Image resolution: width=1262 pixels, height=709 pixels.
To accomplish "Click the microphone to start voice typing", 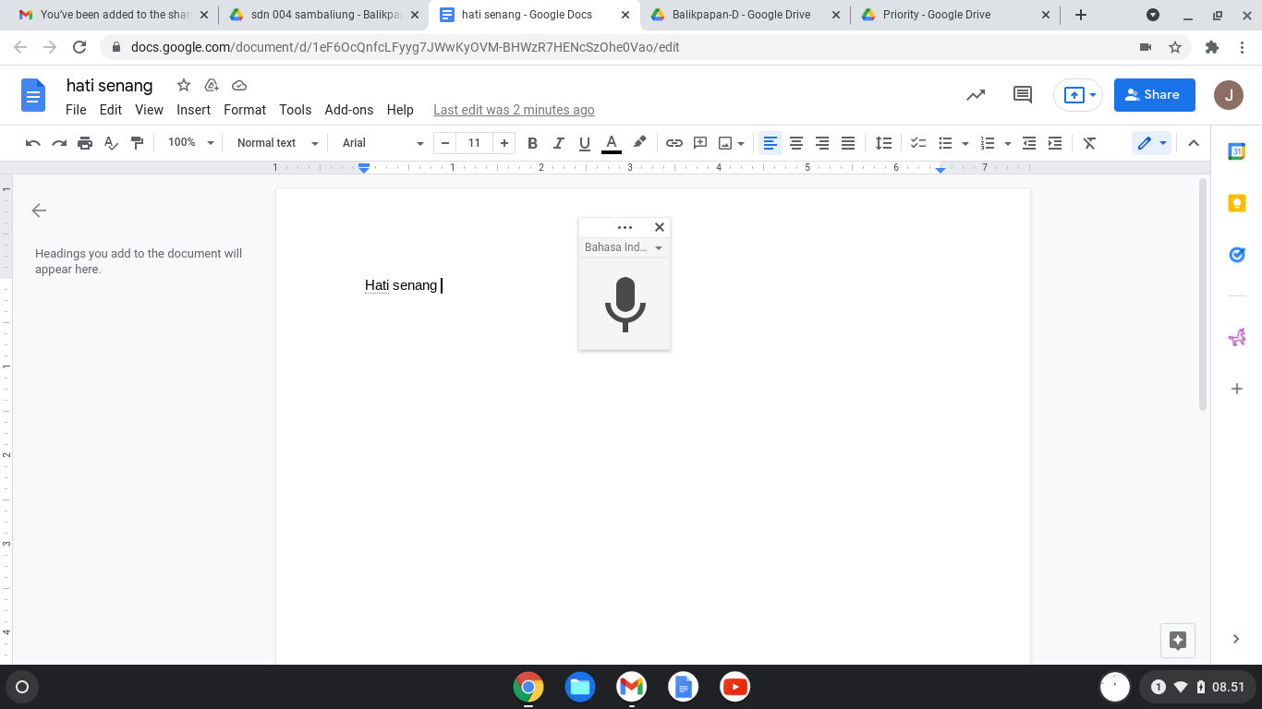I will (x=625, y=304).
